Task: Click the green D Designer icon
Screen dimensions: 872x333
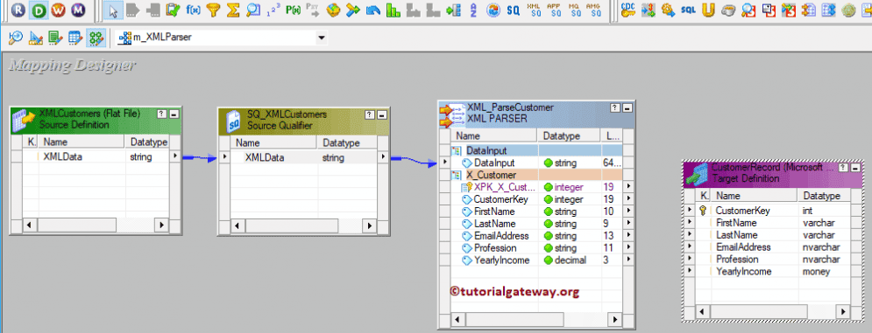Action: [x=39, y=10]
